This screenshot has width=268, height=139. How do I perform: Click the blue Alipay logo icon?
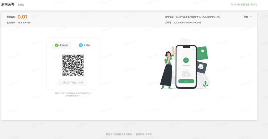point(81,45)
